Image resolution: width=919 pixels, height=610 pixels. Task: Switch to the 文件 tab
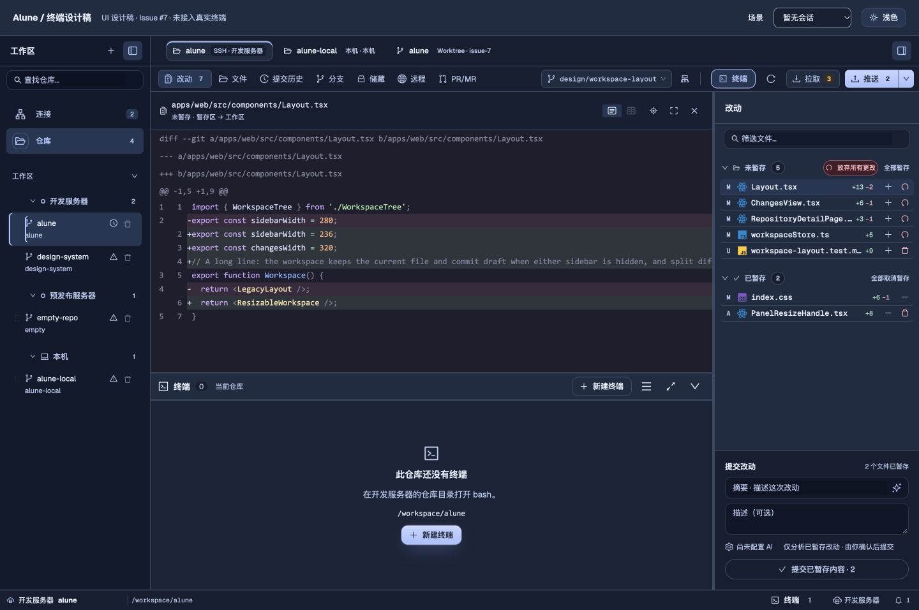[x=232, y=78]
